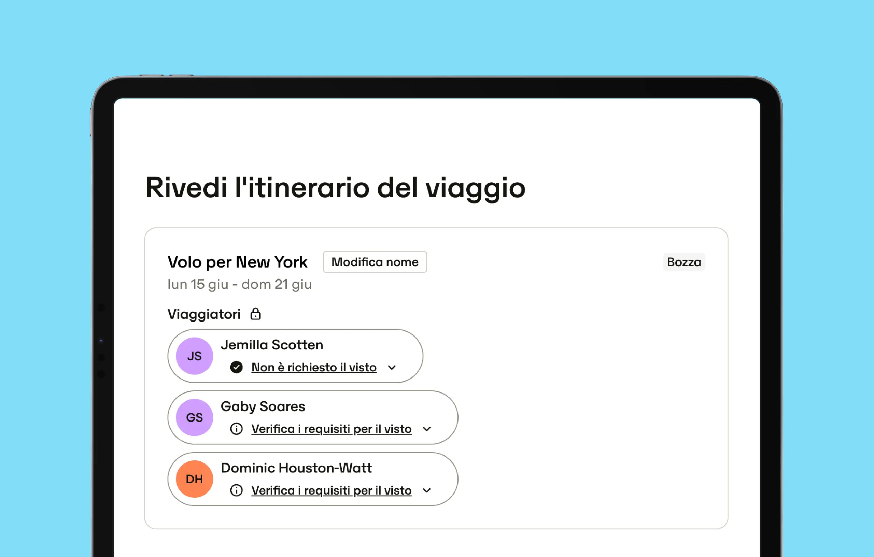The height and width of the screenshot is (557, 874).
Task: Expand the visa chevron for Gaby Soares
Action: tap(427, 429)
